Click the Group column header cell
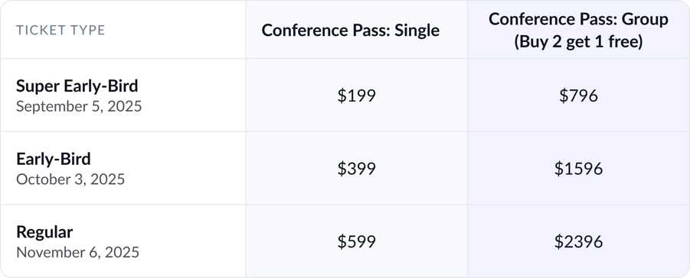This screenshot has width=690, height=278. 578,30
